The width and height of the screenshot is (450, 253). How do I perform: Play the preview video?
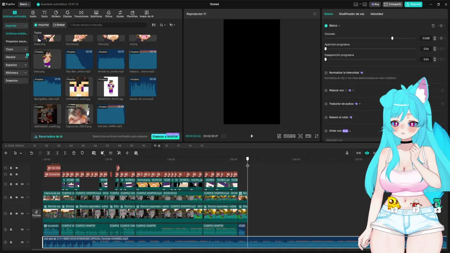tap(252, 136)
